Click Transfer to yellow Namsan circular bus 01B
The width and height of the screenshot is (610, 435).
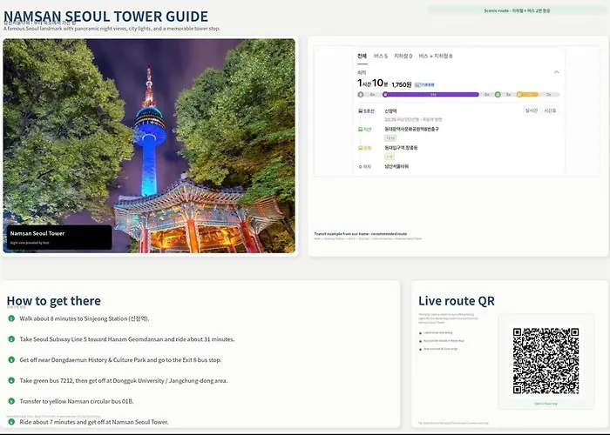pos(77,401)
